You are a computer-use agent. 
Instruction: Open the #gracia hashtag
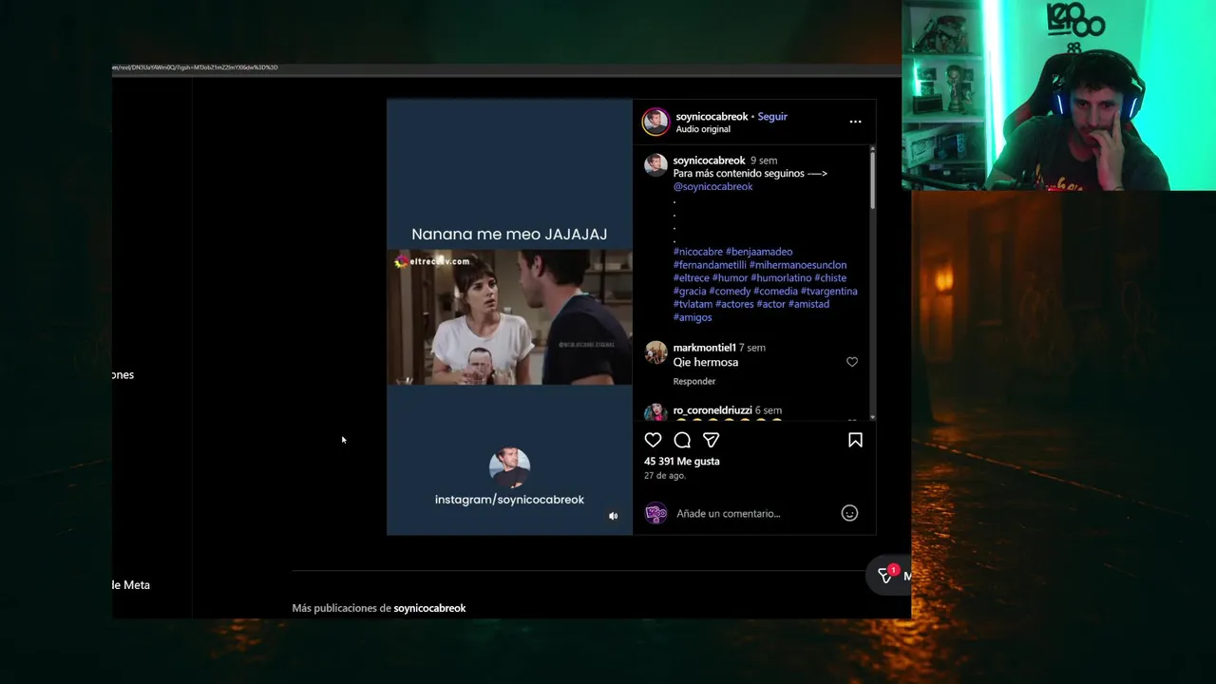690,291
